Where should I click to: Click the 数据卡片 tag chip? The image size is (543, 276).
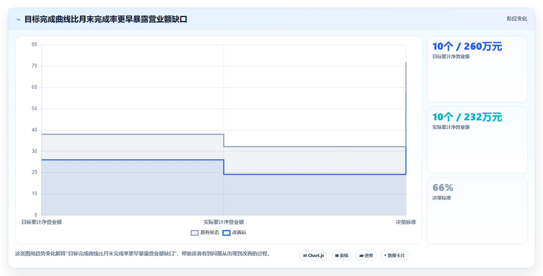click(394, 255)
